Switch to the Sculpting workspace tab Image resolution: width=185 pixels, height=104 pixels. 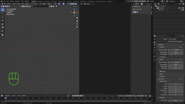tap(47, 1)
